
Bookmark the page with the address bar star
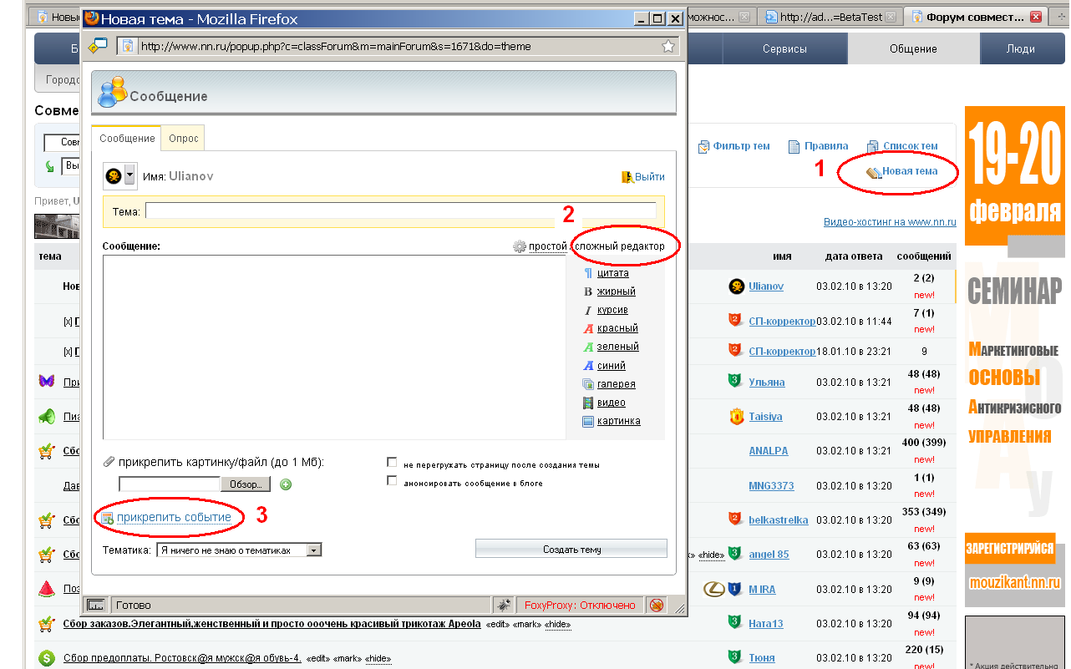click(x=668, y=47)
